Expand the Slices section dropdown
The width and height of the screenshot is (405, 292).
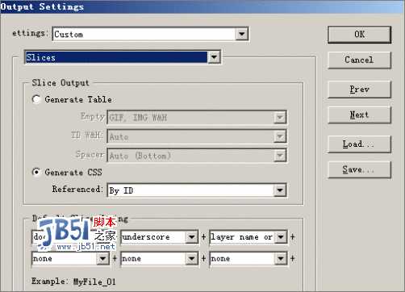(x=214, y=57)
